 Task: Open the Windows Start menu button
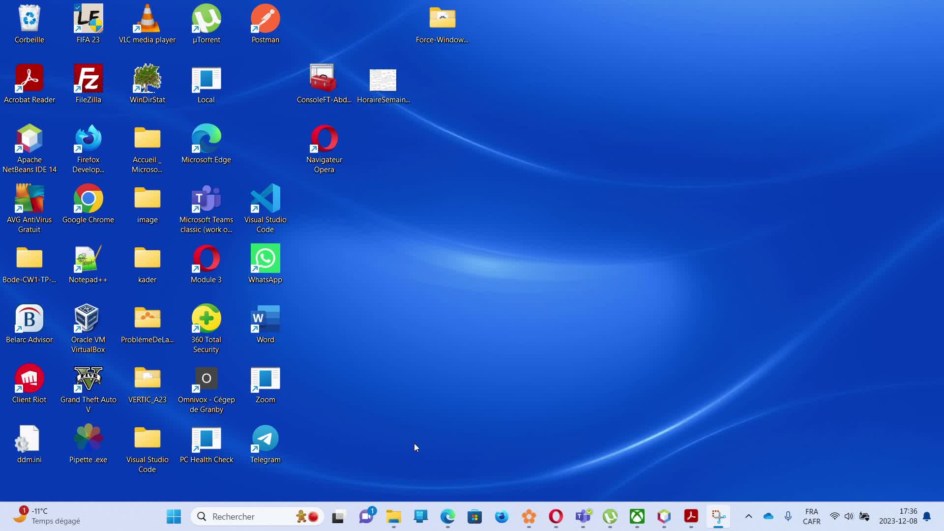point(174,516)
